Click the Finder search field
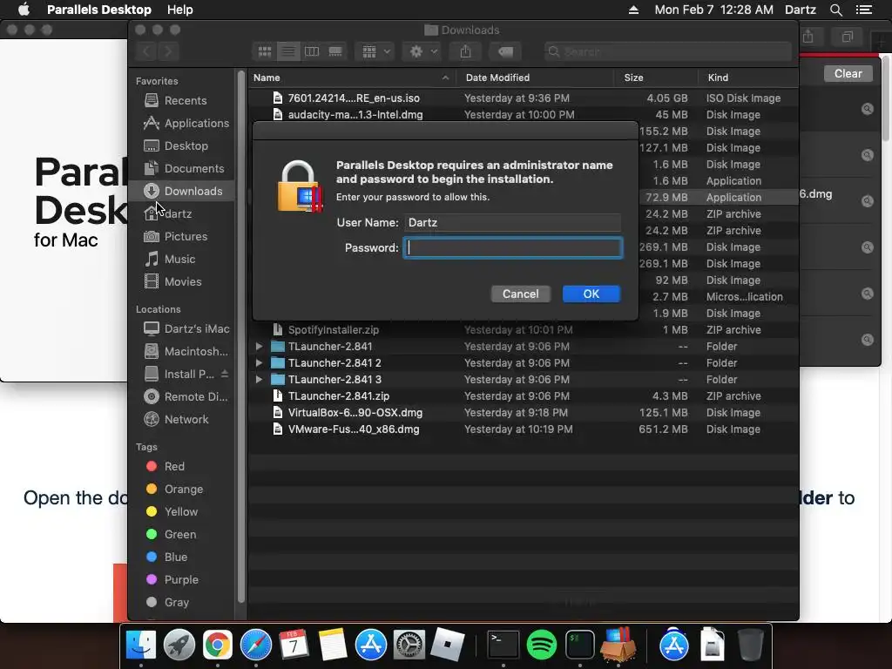 pyautogui.click(x=668, y=51)
